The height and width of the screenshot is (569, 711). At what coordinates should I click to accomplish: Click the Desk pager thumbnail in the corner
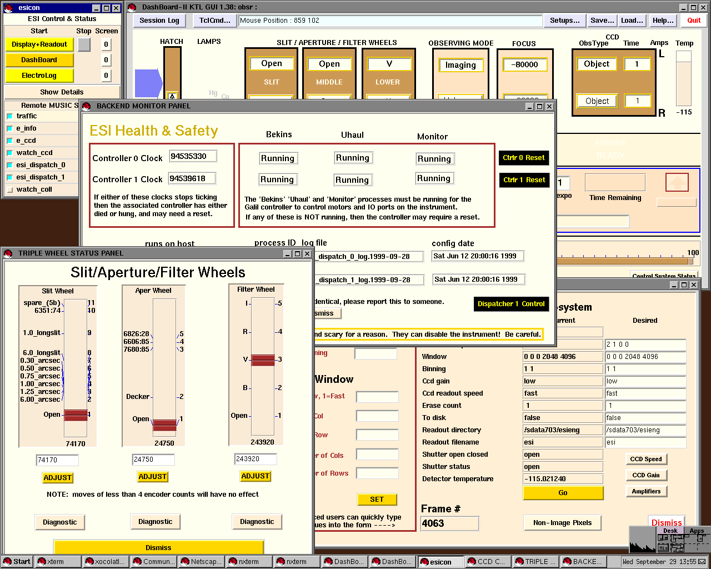(x=670, y=542)
